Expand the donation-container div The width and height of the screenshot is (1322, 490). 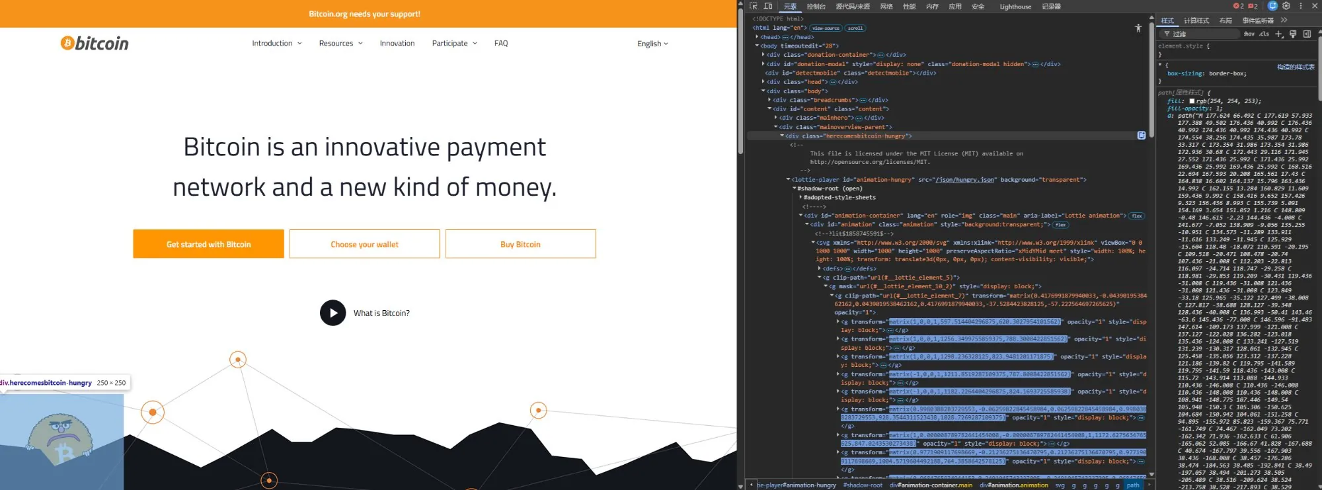[763, 55]
